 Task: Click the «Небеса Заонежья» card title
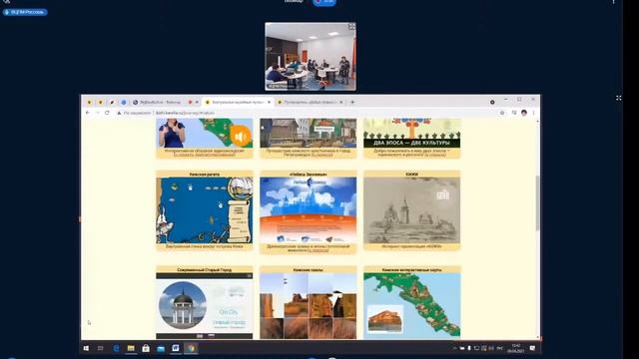coord(309,175)
